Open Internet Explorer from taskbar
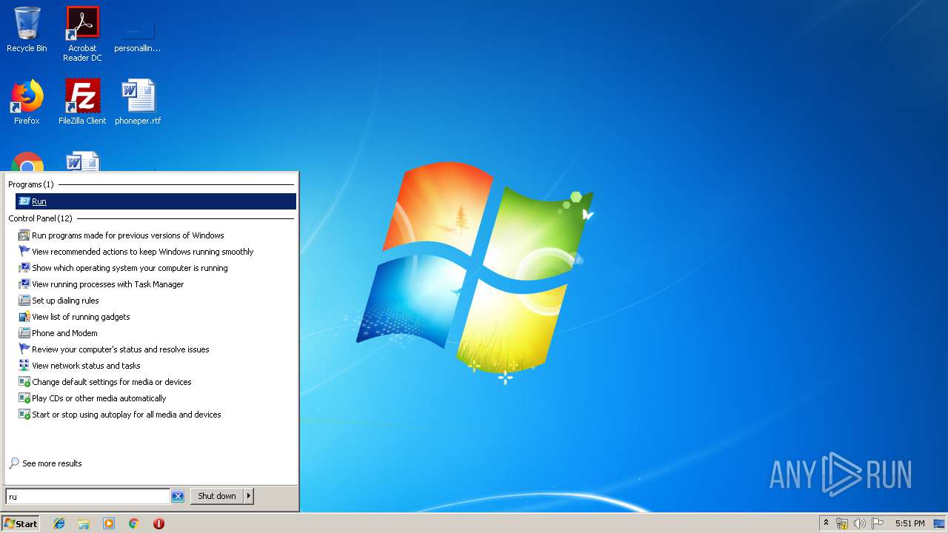The height and width of the screenshot is (533, 948). pos(59,523)
